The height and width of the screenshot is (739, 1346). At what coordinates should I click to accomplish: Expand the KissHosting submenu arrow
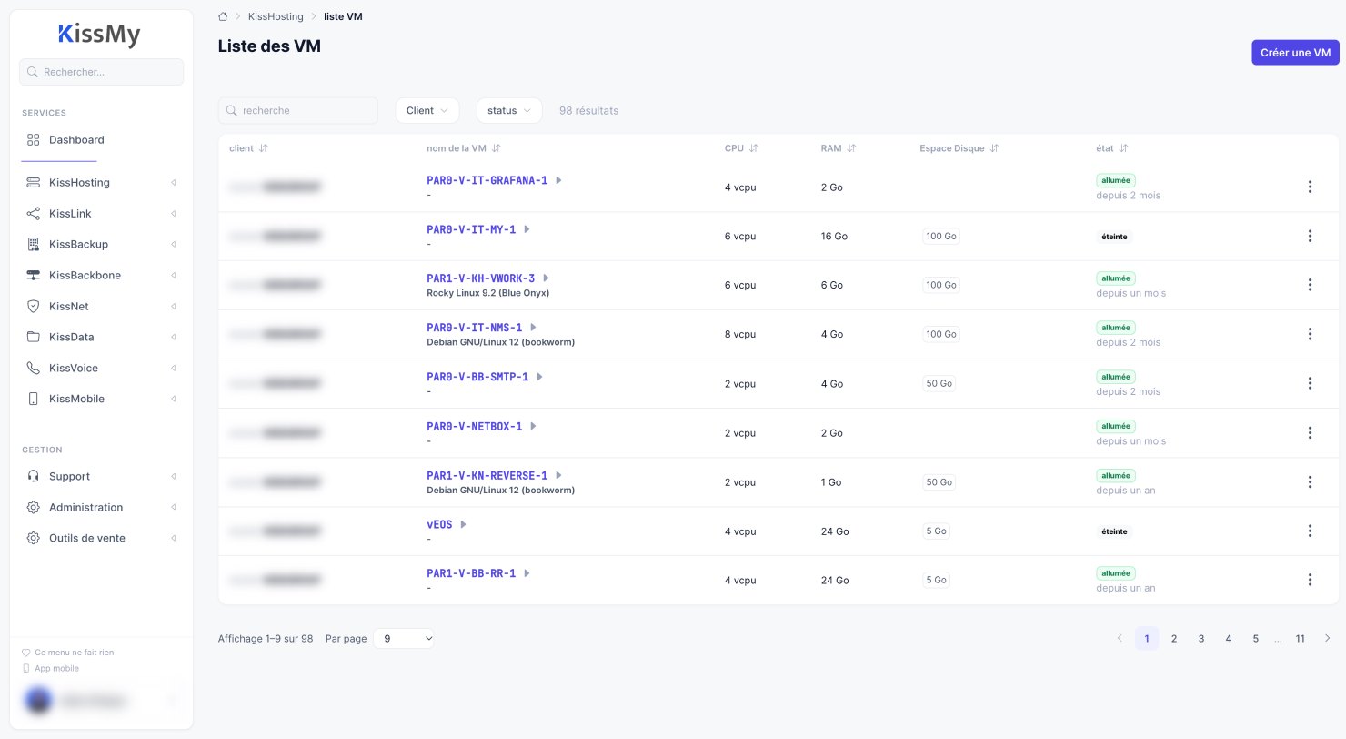173,183
